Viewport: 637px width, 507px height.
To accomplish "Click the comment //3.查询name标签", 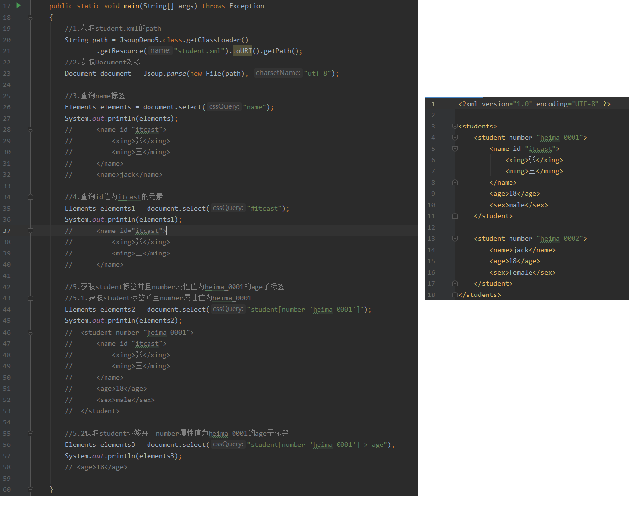I will 95,96.
